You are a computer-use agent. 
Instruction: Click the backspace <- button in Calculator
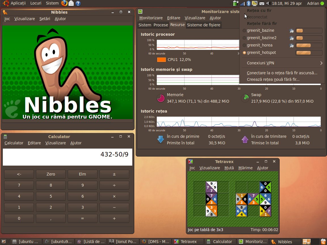point(19,174)
